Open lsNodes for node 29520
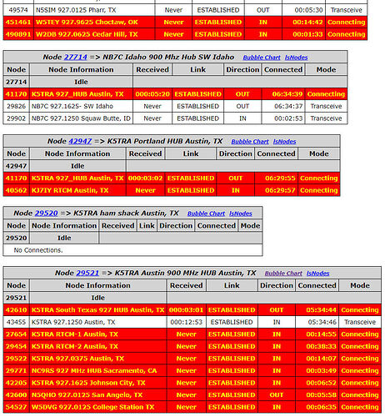 pyautogui.click(x=241, y=214)
